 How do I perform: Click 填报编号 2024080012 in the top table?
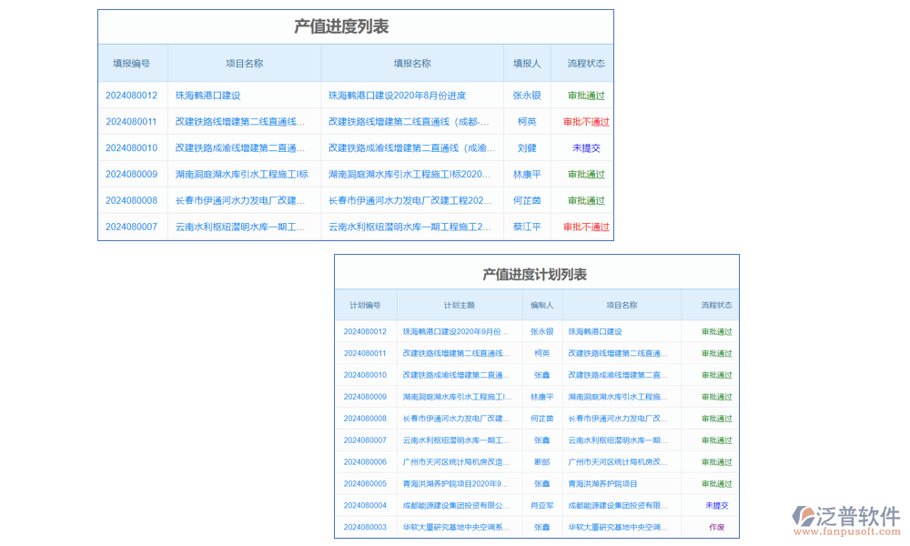(132, 95)
